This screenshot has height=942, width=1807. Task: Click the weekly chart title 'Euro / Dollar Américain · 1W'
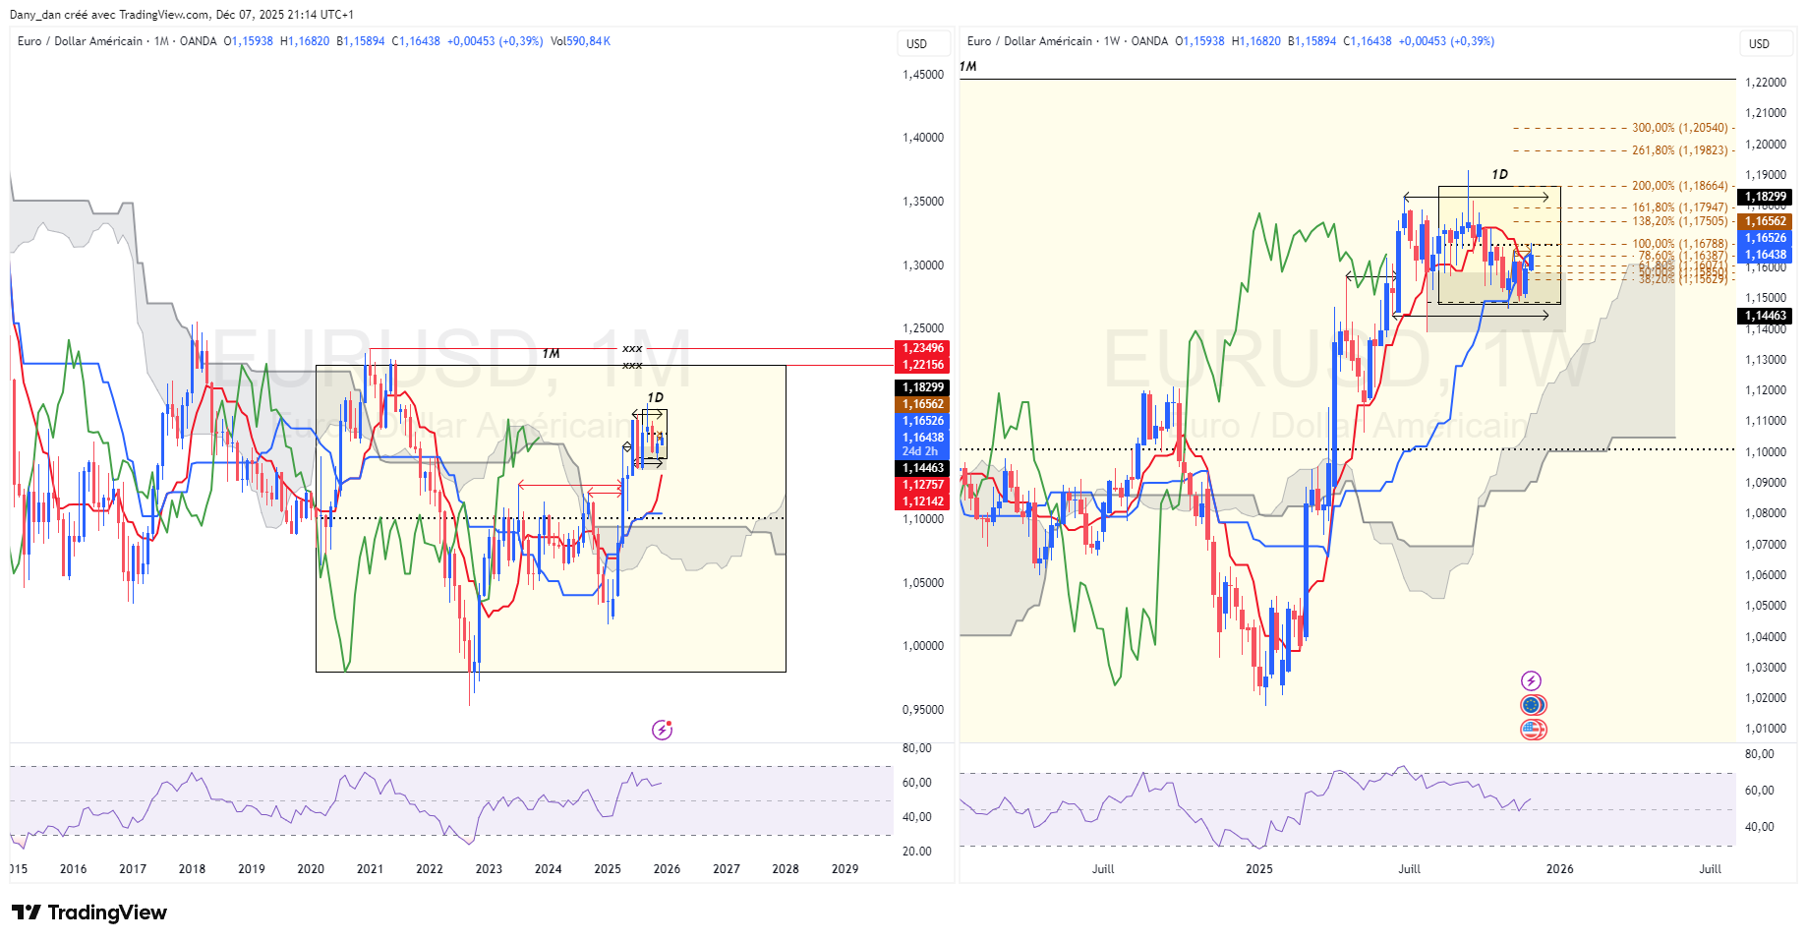[1044, 41]
